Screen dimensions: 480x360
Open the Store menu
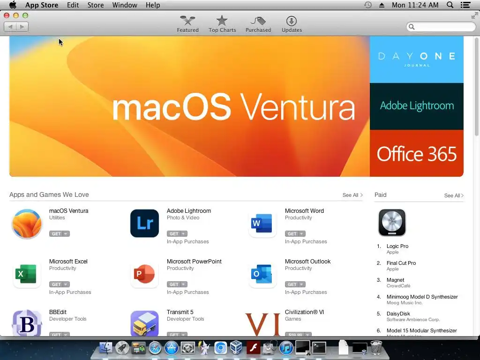click(x=96, y=5)
